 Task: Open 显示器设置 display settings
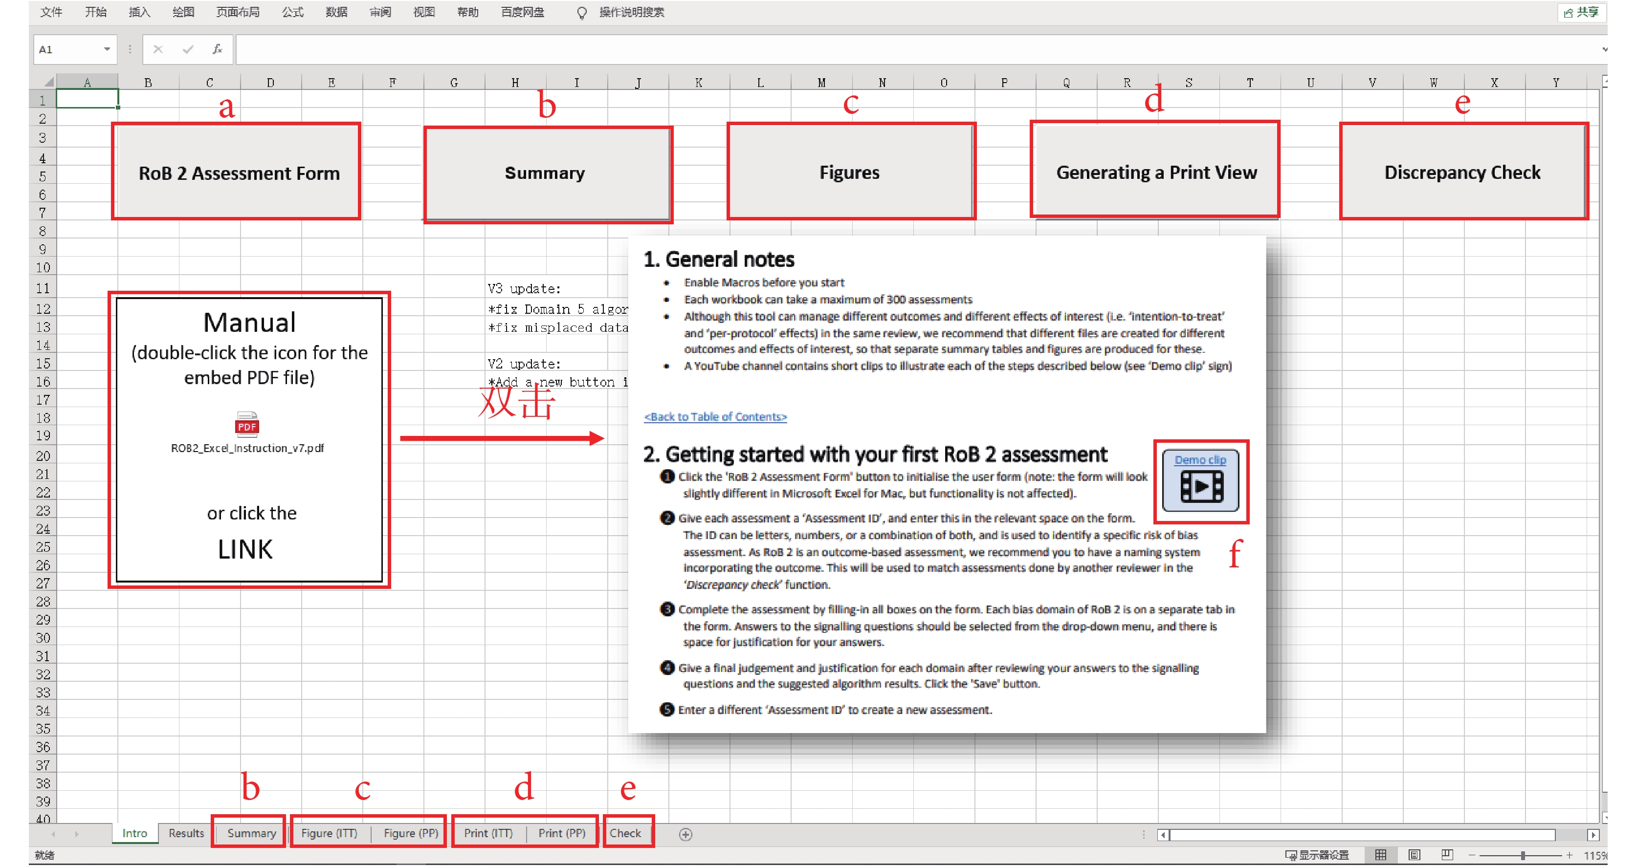(x=1317, y=855)
